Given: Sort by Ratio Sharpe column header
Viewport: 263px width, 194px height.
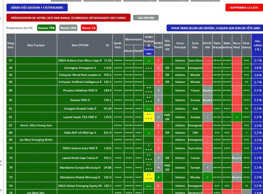Looking at the screenshot, I should point(217,45).
